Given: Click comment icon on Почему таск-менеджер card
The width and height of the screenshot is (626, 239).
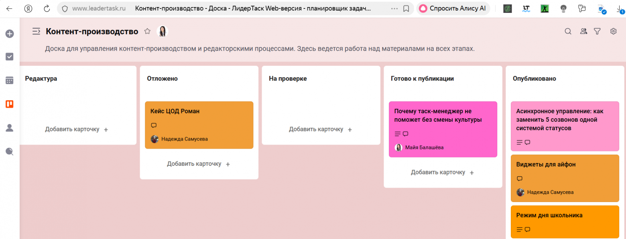Looking at the screenshot, I should pos(405,134).
